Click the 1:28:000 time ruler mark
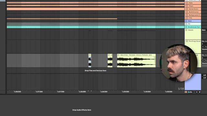 pyautogui.click(x=82, y=92)
